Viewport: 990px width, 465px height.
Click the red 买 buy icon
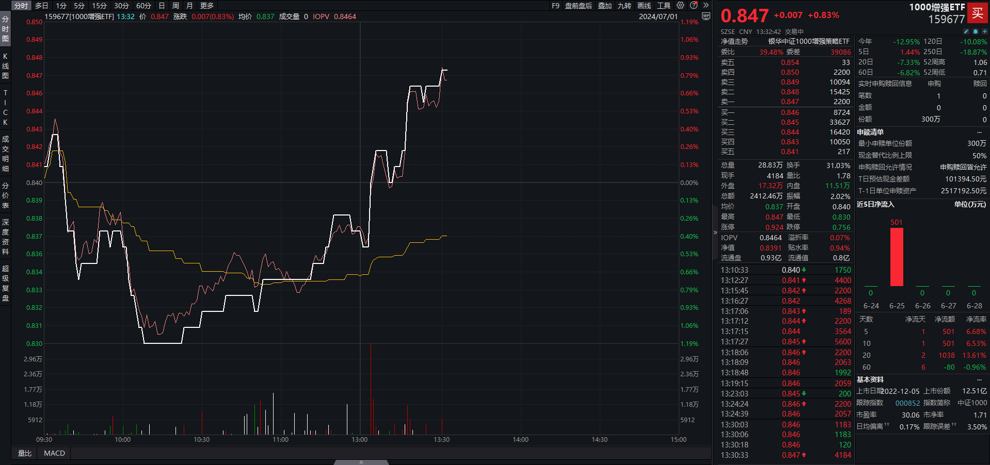click(x=978, y=13)
